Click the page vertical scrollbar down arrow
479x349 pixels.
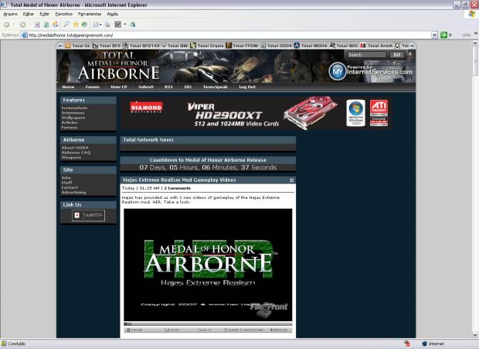[x=475, y=335]
